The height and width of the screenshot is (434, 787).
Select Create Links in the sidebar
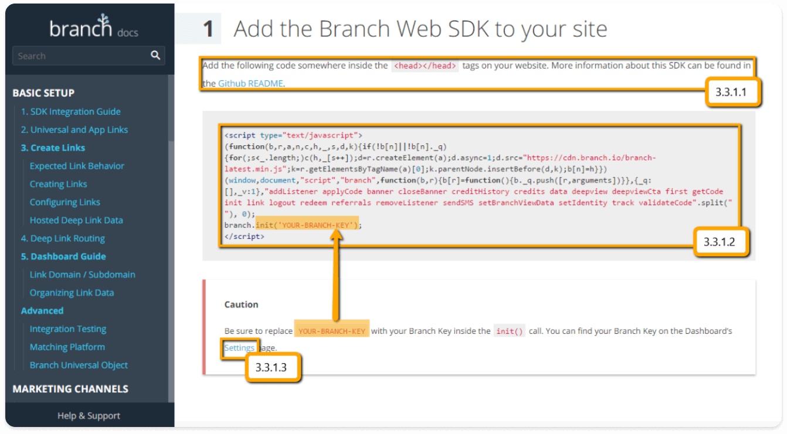click(x=53, y=148)
